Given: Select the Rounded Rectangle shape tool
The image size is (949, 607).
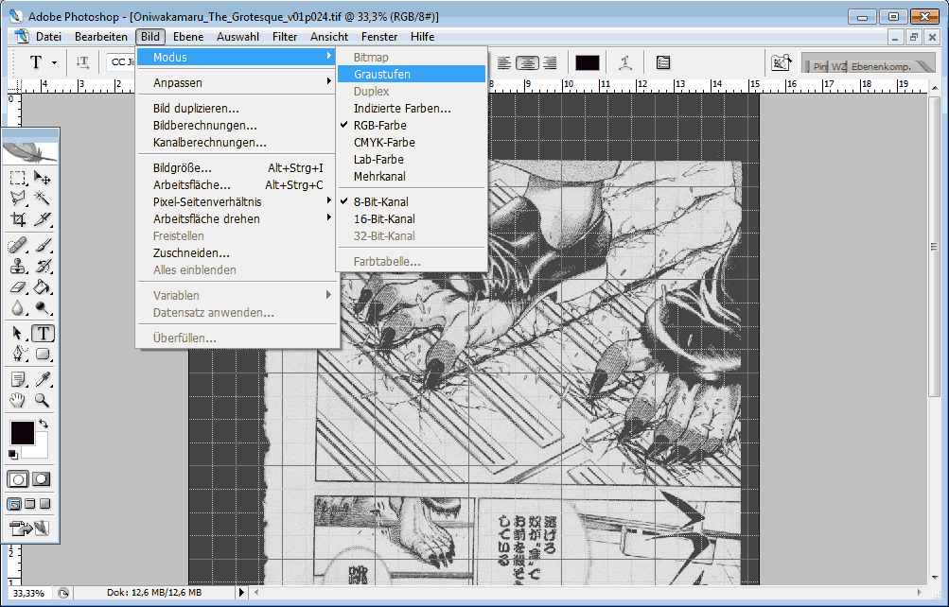Looking at the screenshot, I should click(42, 354).
